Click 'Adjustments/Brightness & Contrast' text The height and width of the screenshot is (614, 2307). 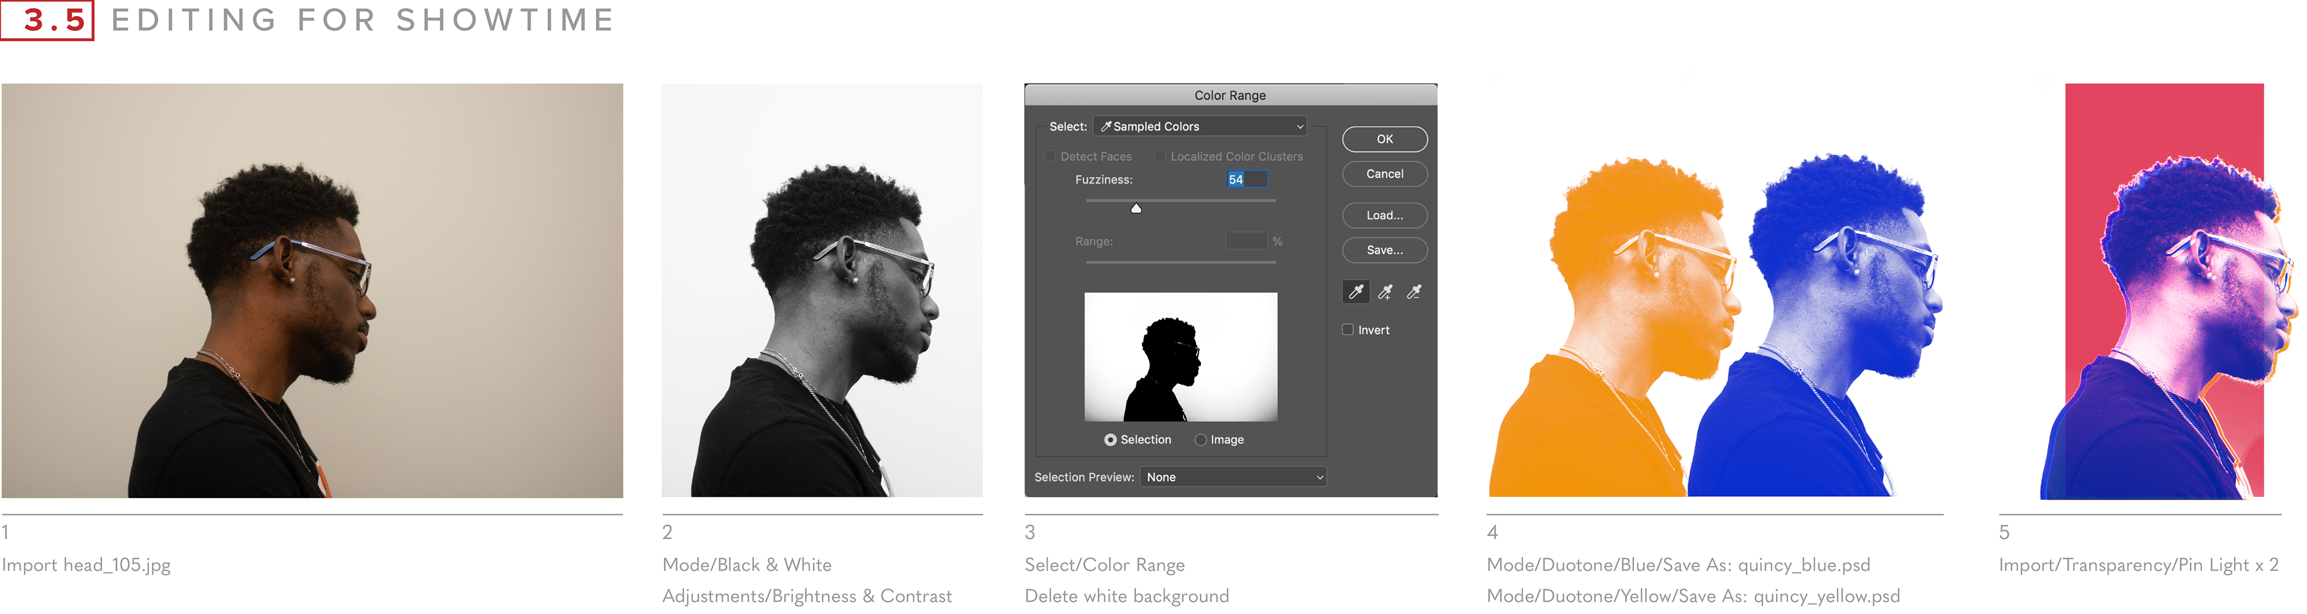(807, 596)
